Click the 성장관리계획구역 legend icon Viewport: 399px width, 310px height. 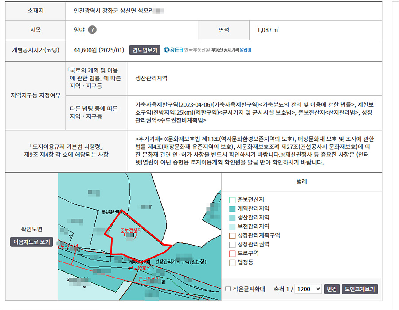pos(232,235)
